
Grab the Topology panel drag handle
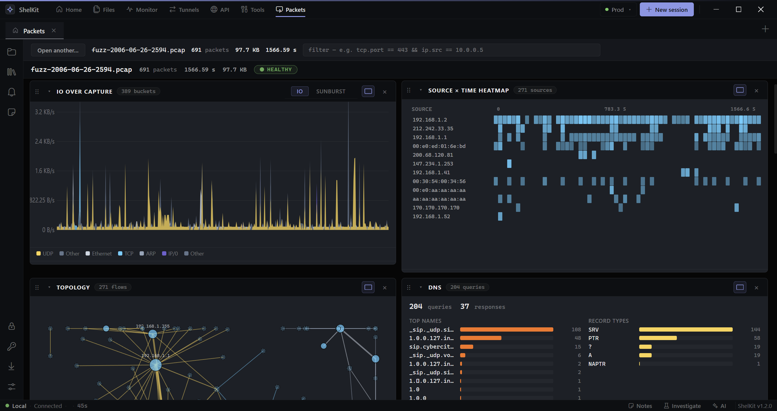(x=37, y=287)
